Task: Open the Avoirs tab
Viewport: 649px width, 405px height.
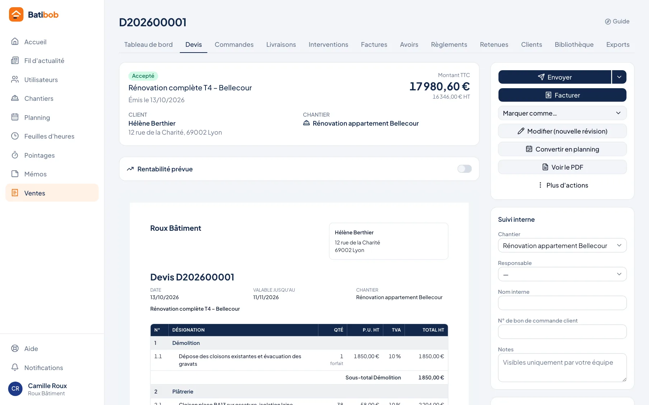Action: (409, 45)
